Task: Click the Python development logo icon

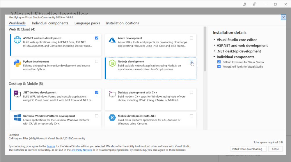Action: 17,63
